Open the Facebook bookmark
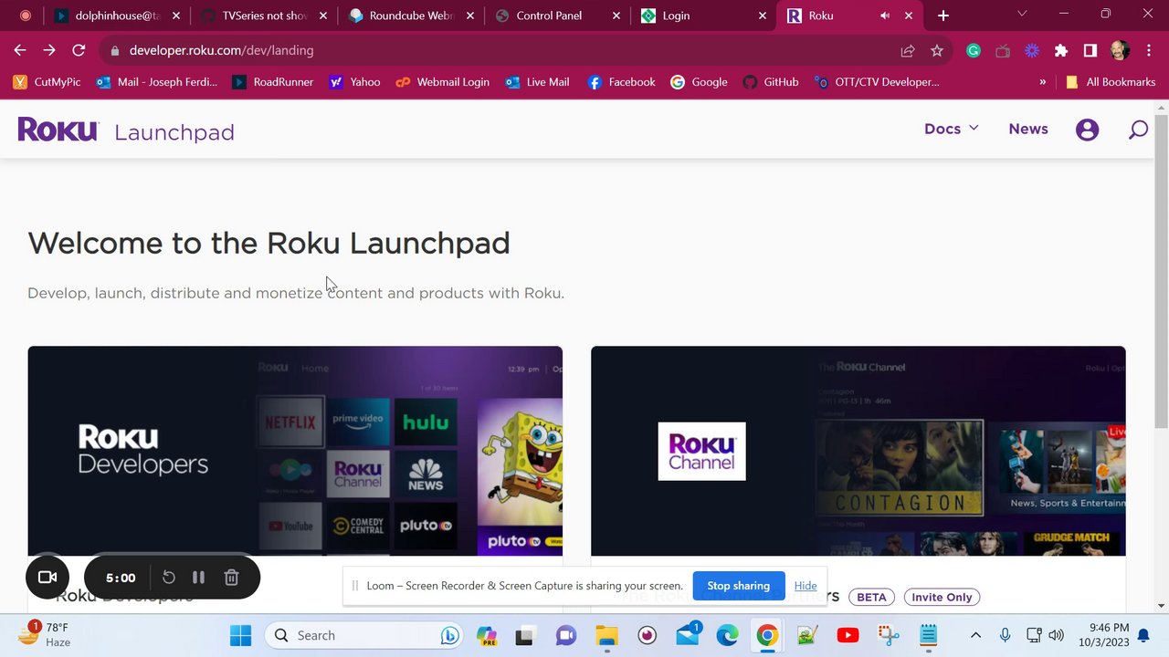This screenshot has height=657, width=1169. pos(621,82)
